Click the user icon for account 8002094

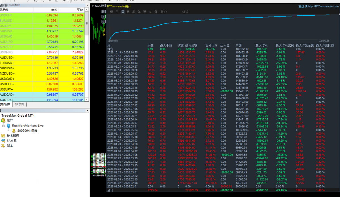coord(14,131)
